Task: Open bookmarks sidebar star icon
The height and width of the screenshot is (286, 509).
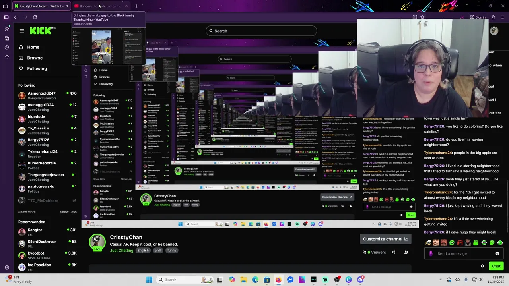Action: 7,57
